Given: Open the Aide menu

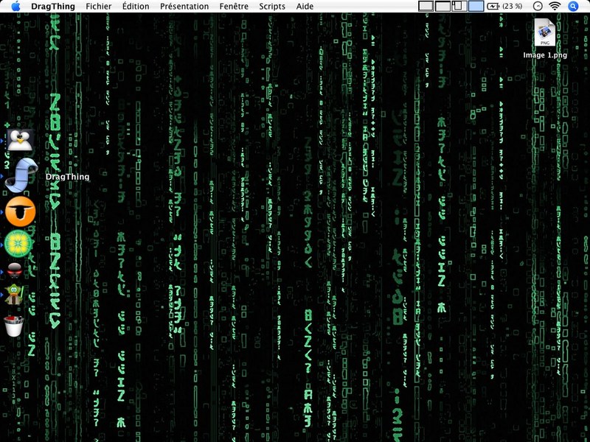Looking at the screenshot, I should click(305, 7).
